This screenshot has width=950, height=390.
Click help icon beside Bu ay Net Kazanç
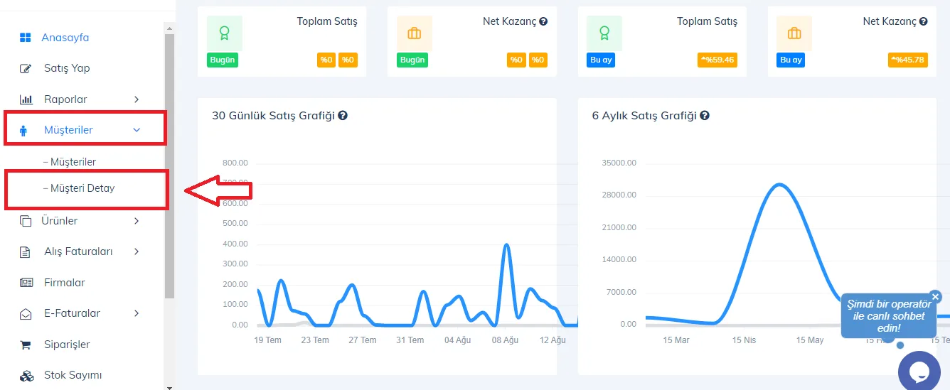923,22
